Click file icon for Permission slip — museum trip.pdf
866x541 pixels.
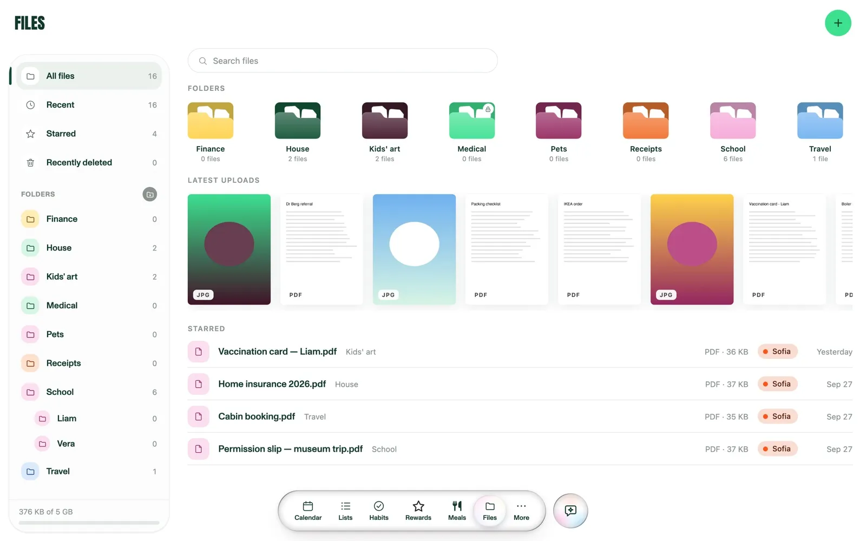coord(199,449)
